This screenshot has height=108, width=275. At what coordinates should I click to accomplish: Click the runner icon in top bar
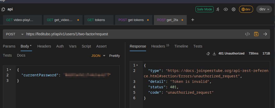click(x=218, y=9)
